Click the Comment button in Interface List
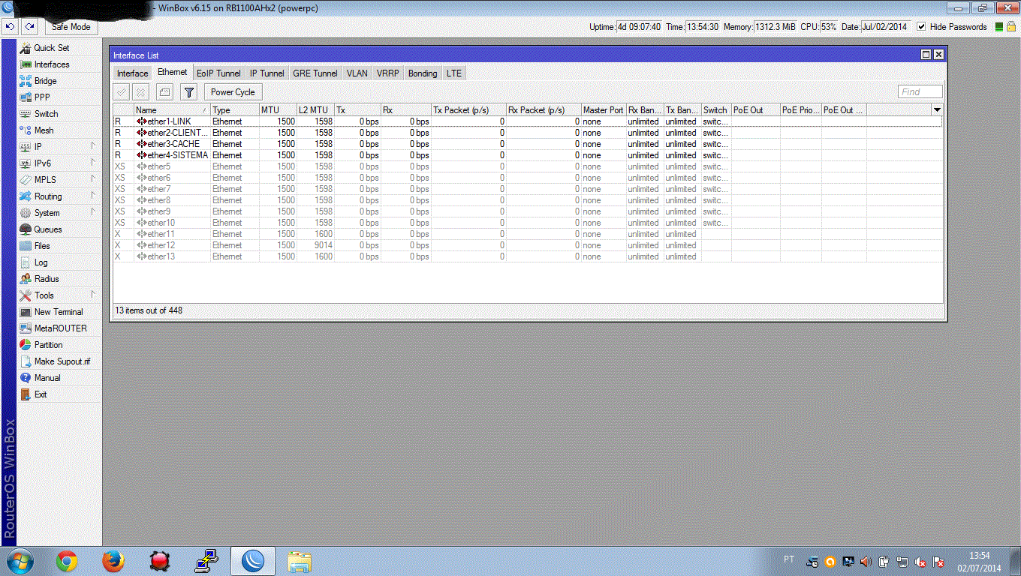The width and height of the screenshot is (1021, 576). (x=164, y=92)
